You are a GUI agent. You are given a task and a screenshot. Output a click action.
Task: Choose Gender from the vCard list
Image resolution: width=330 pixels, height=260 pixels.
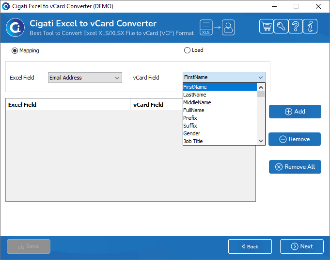(x=220, y=133)
